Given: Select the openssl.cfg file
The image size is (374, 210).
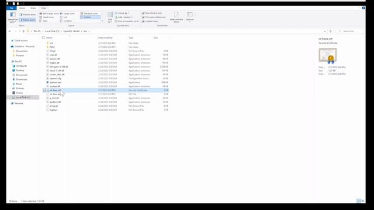Looking at the screenshot, I should click(105, 78).
